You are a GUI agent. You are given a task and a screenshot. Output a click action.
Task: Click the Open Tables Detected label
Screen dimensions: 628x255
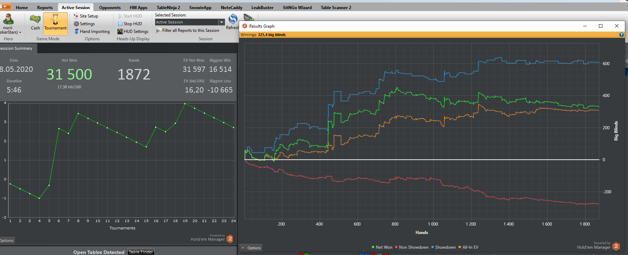pyautogui.click(x=99, y=252)
